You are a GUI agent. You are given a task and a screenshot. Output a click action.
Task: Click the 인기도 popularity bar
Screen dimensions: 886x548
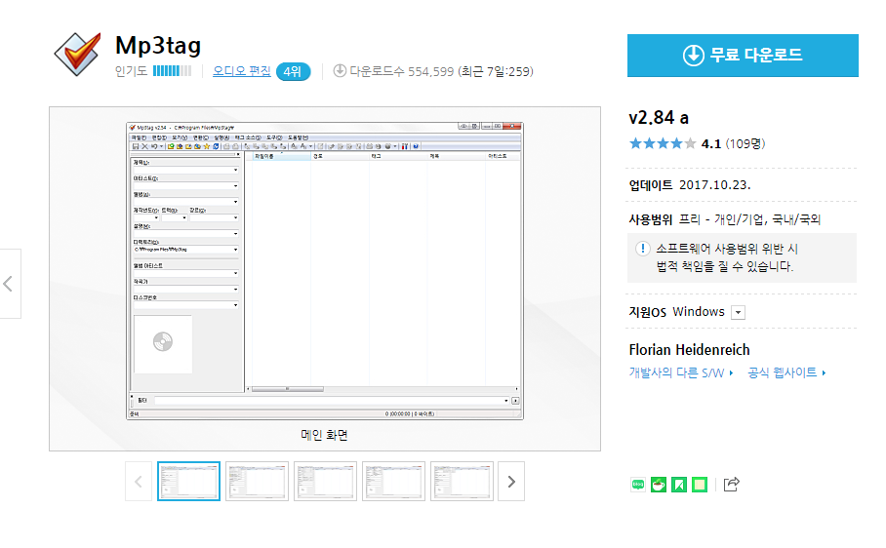[173, 71]
